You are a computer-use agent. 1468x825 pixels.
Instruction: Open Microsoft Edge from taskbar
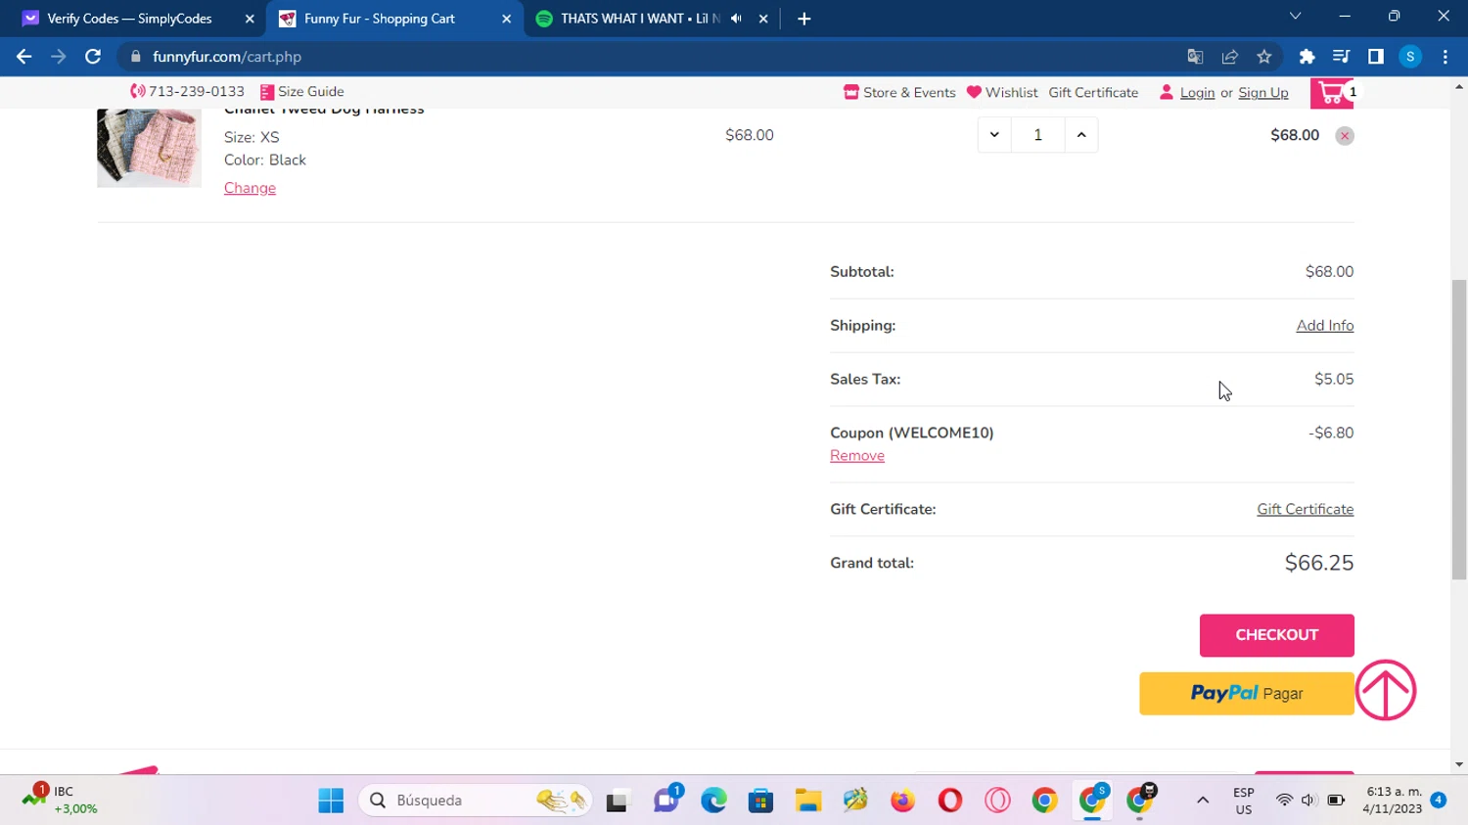(x=714, y=801)
